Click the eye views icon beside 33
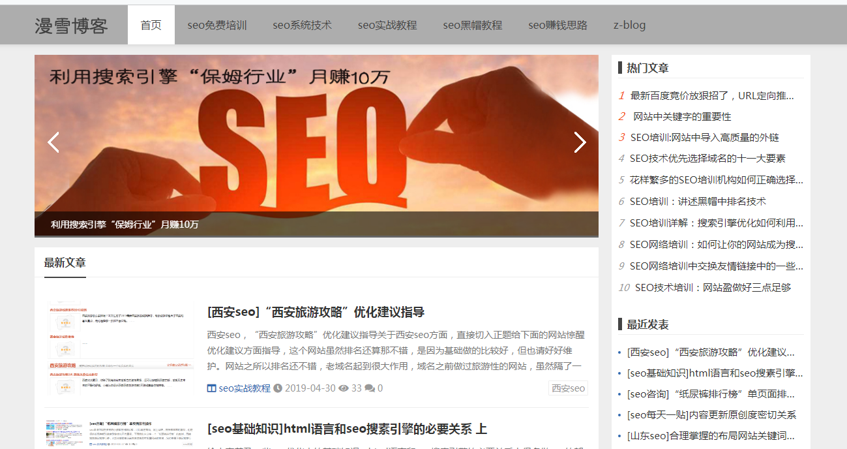This screenshot has width=847, height=449. [344, 388]
